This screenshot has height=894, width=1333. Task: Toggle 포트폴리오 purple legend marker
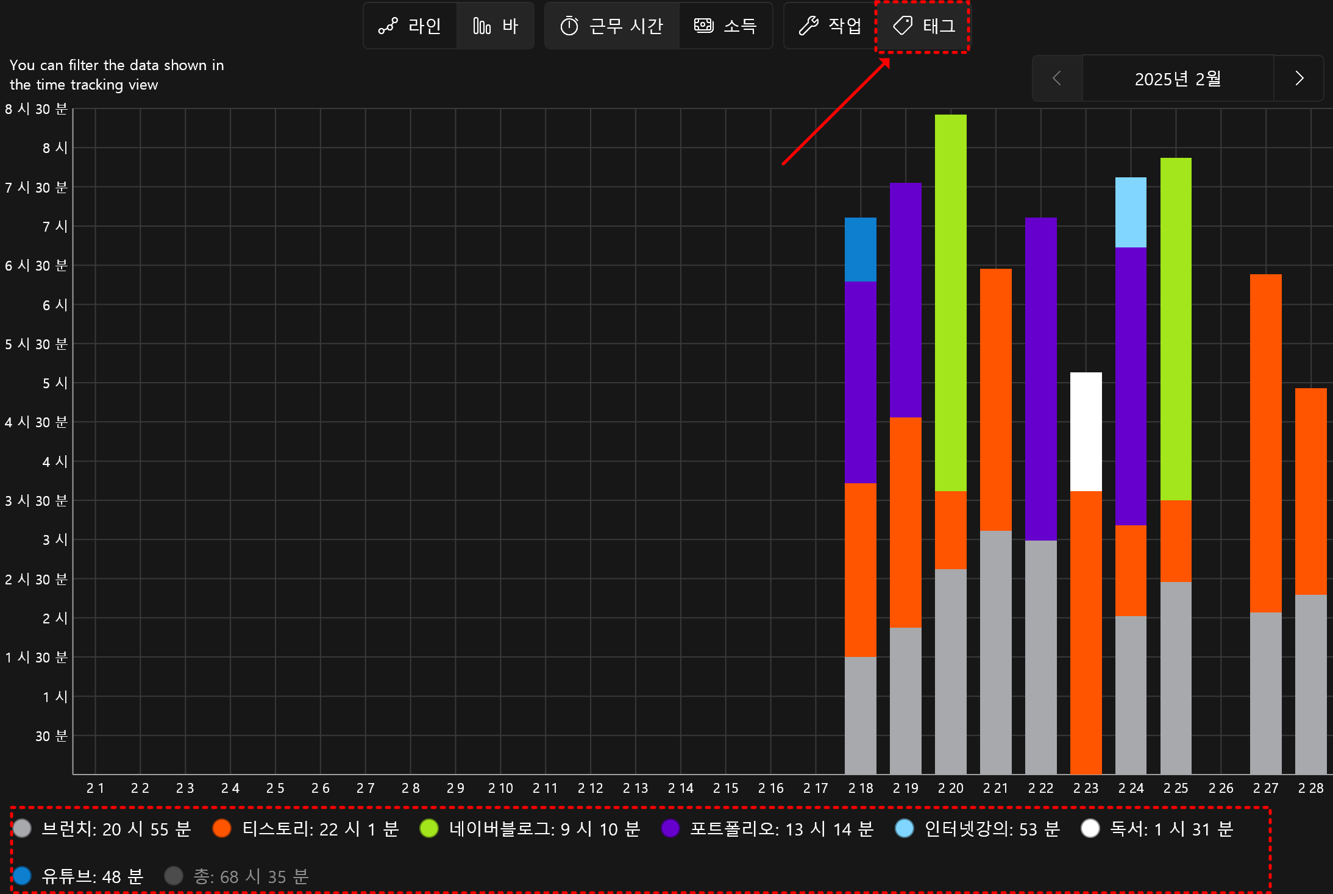tap(670, 829)
